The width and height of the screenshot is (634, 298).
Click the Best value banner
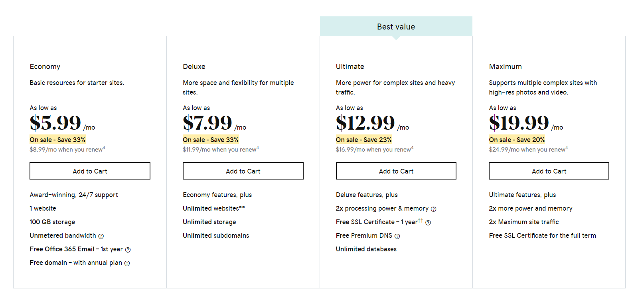396,27
